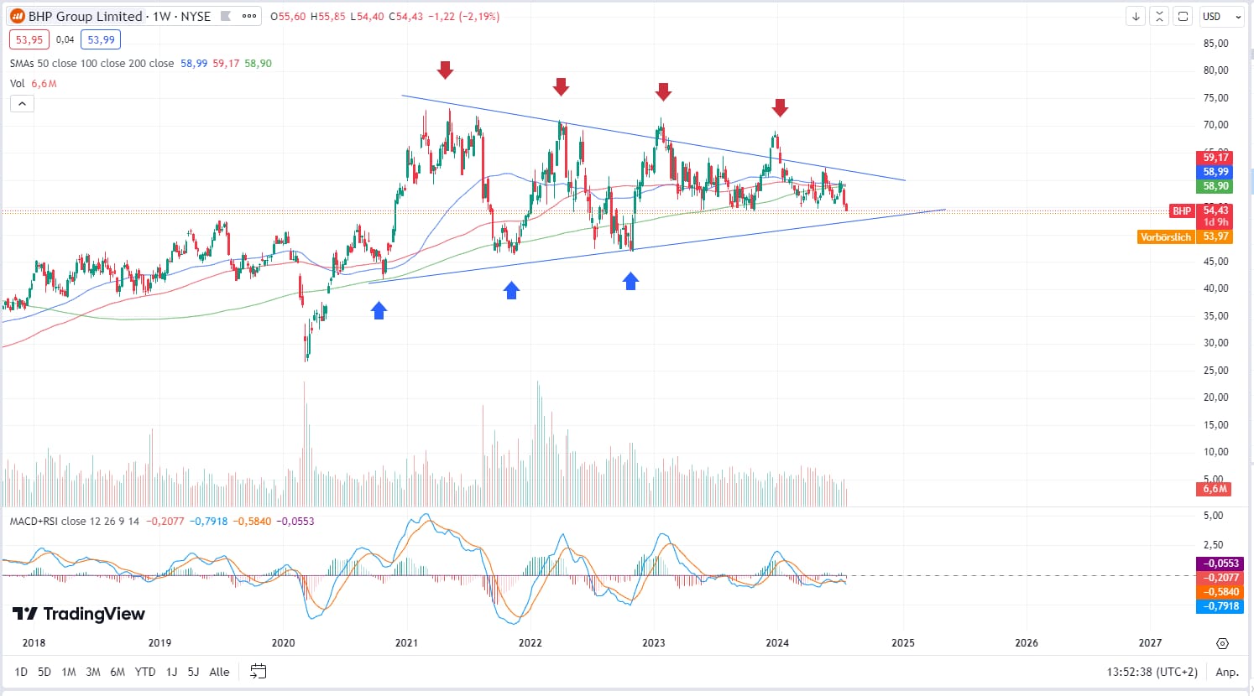This screenshot has width=1254, height=696.
Task: Click the 25,00 price scale label
Action: (1215, 371)
